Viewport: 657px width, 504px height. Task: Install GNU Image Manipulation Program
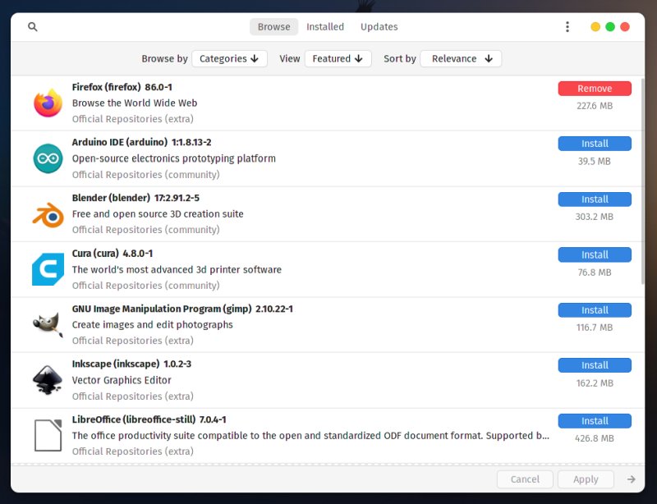(x=595, y=310)
